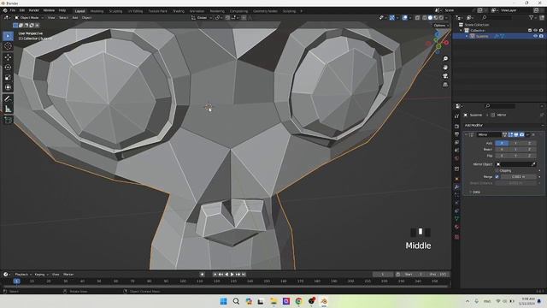Click the timeline current frame marker
The image size is (547, 308).
pyautogui.click(x=17, y=281)
